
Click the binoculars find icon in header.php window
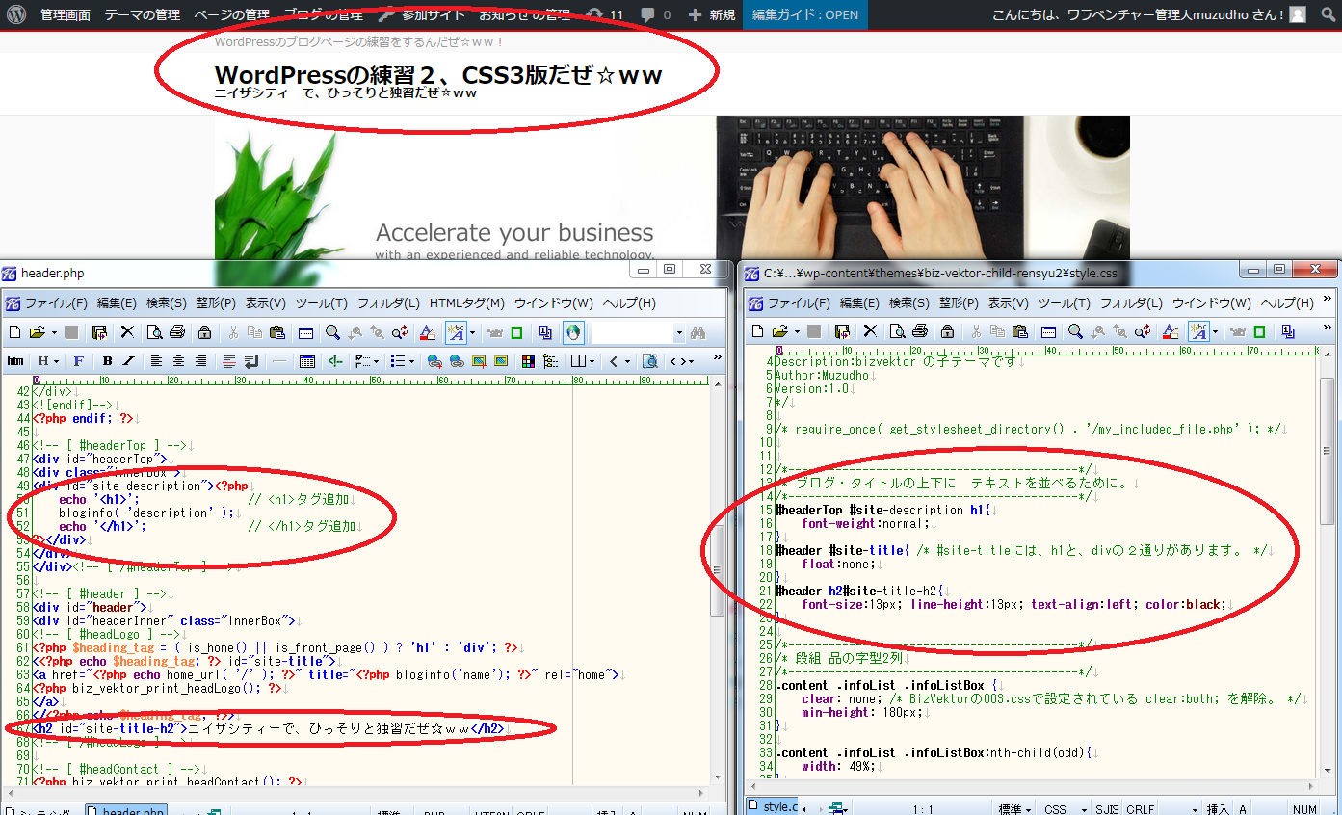click(698, 332)
